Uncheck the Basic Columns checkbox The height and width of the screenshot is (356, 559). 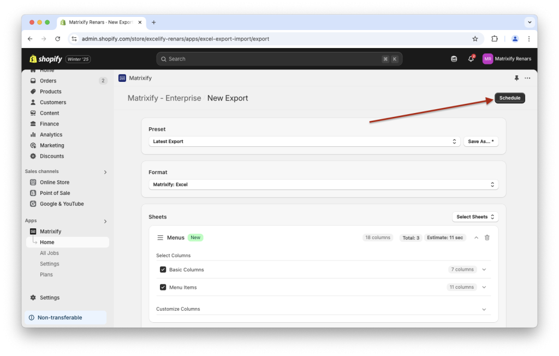163,269
